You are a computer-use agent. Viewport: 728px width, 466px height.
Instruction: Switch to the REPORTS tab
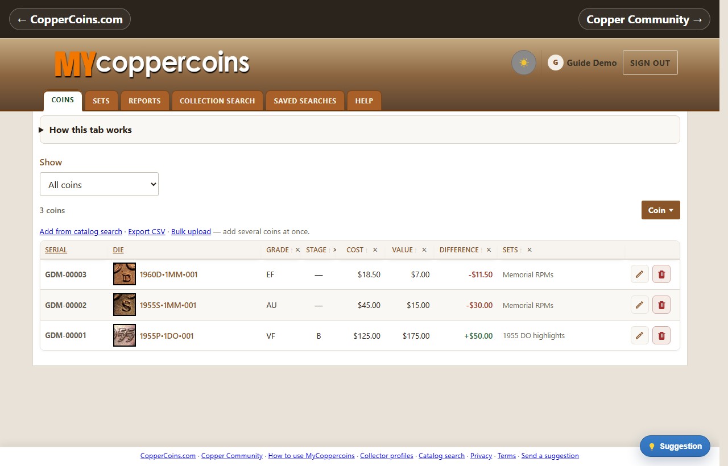point(144,101)
